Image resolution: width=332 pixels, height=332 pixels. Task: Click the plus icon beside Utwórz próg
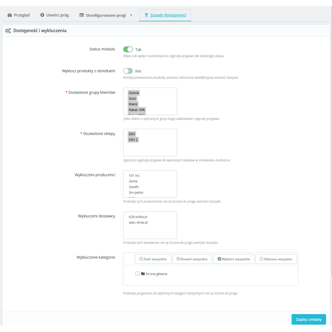click(x=42, y=15)
